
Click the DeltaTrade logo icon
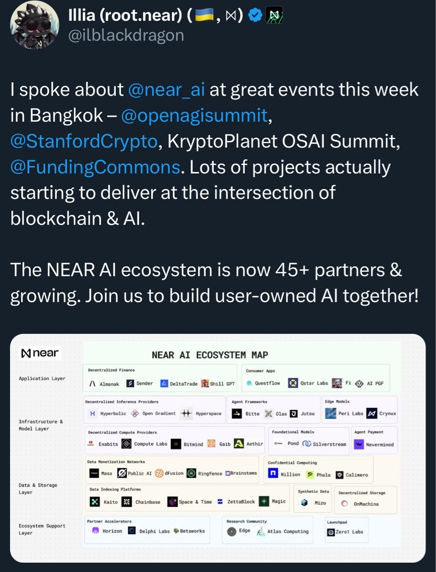[164, 383]
